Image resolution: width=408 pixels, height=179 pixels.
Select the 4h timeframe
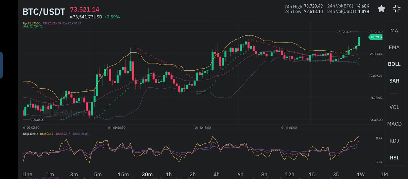point(216,174)
